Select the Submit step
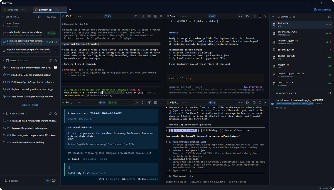Image resolution: width=334 pixels, height=190 pixels. coord(239,130)
